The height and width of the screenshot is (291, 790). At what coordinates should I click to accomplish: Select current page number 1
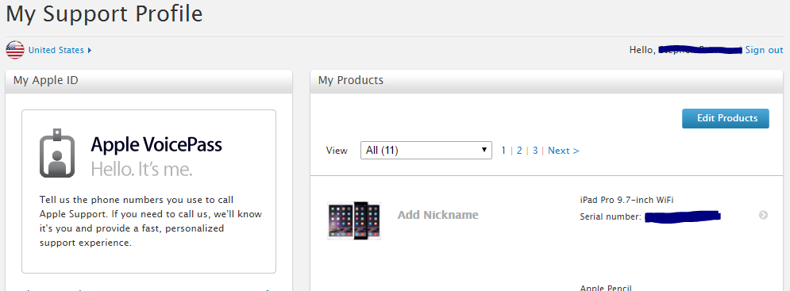tap(503, 151)
